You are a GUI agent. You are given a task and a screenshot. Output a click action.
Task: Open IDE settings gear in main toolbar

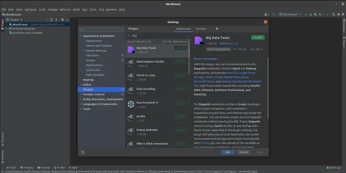pyautogui.click(x=338, y=14)
